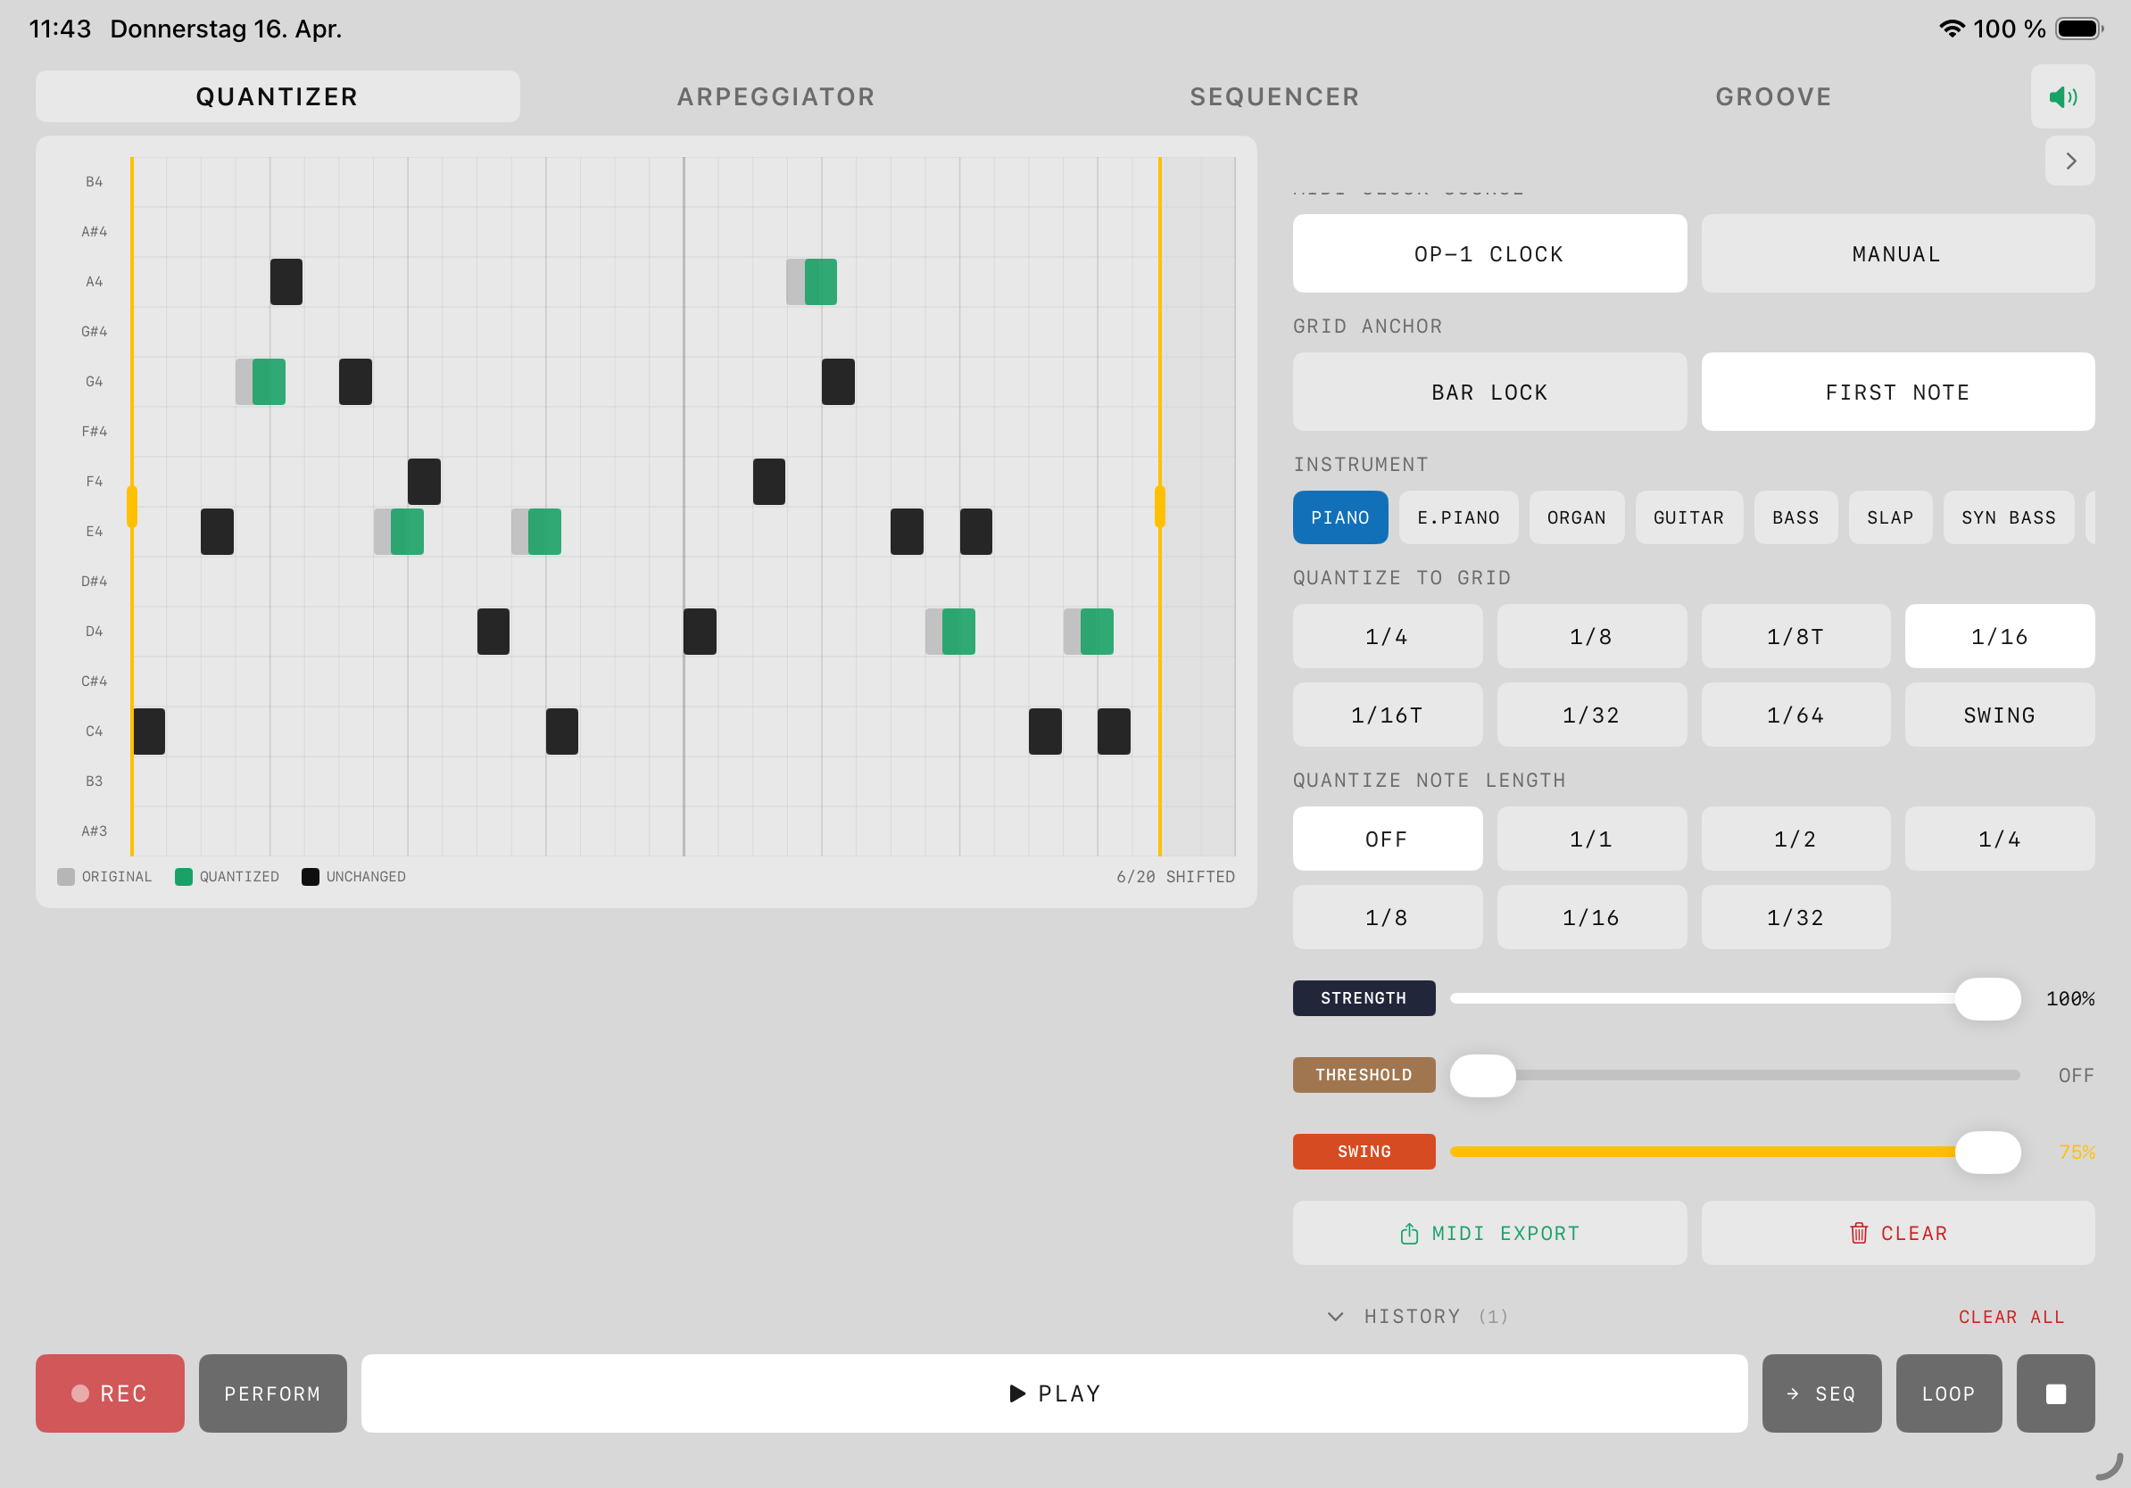Enable looping via the LOOP control
The width and height of the screenshot is (2131, 1488).
(x=1948, y=1393)
